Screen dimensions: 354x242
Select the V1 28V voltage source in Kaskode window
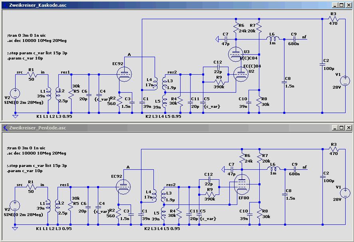(345, 81)
